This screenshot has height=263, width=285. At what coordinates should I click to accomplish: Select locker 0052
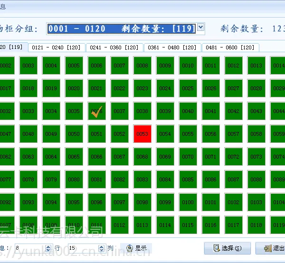(x=119, y=134)
